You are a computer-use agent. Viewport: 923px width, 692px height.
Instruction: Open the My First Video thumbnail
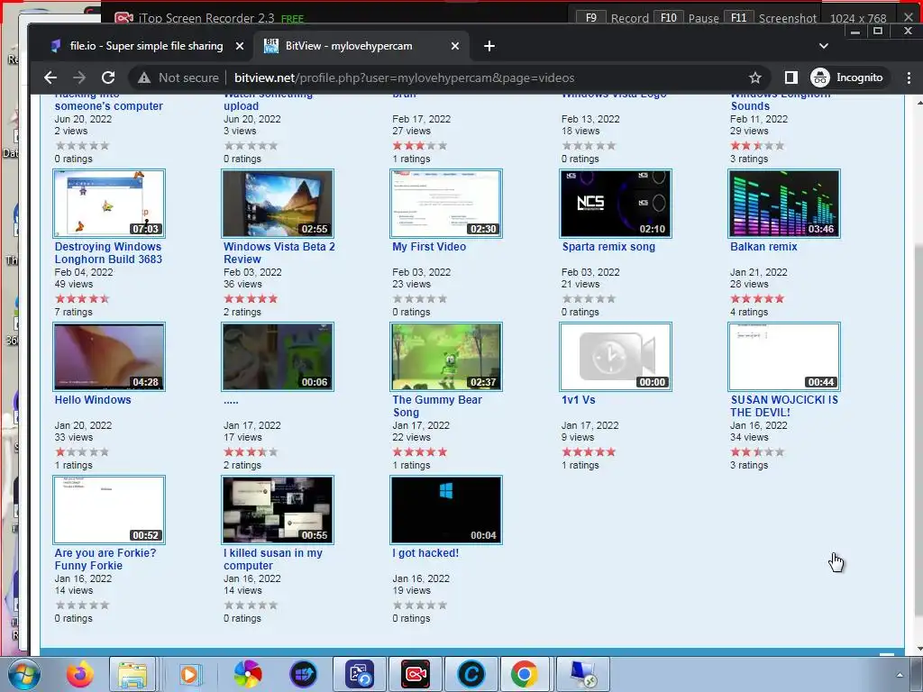(446, 204)
